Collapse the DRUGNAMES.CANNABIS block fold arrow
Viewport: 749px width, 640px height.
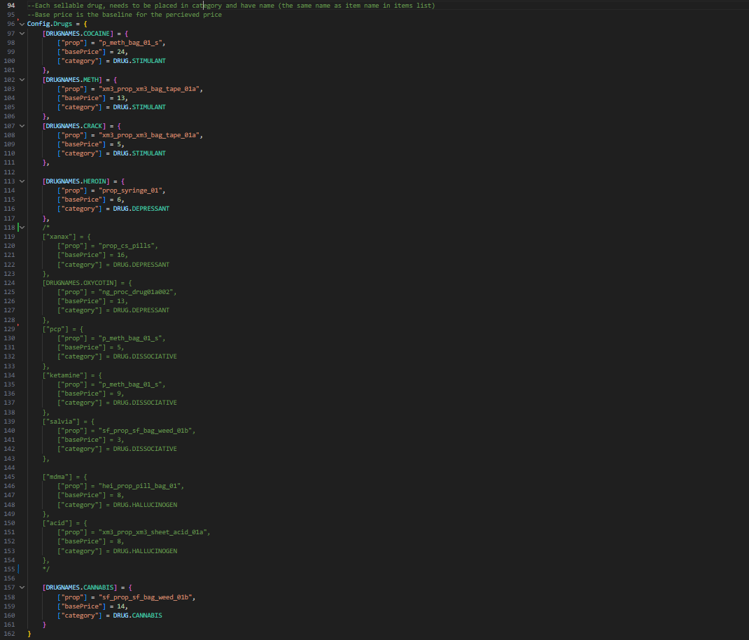tap(22, 587)
